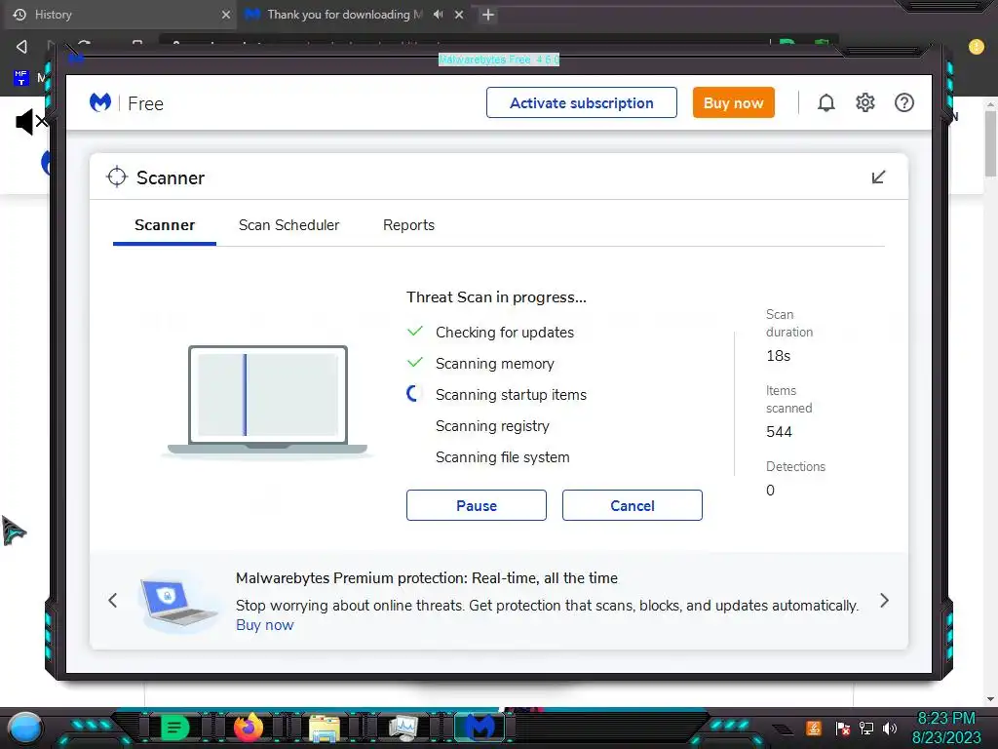Open the green notes app on taskbar
The image size is (998, 749).
174,728
